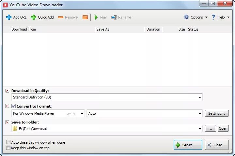This screenshot has height=156, width=235.
Task: Sort by Duration column header
Action: (153, 29)
